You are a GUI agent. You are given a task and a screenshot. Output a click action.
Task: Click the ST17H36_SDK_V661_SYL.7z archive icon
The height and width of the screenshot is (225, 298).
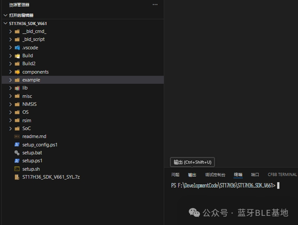(x=17, y=177)
